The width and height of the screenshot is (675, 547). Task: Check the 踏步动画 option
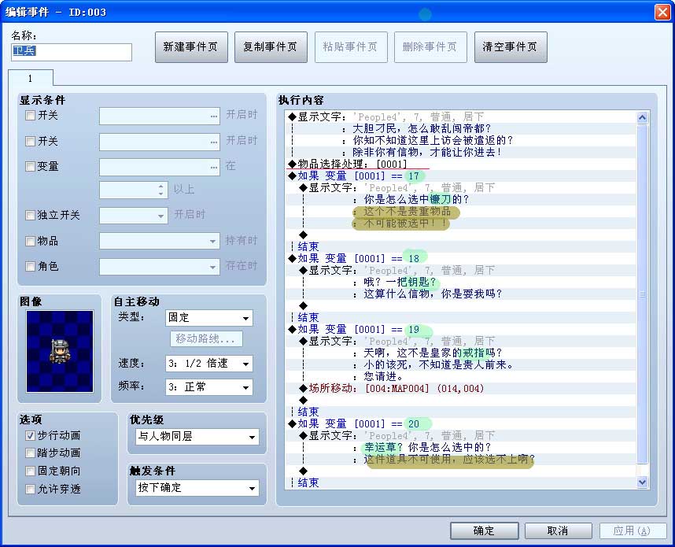[30, 453]
